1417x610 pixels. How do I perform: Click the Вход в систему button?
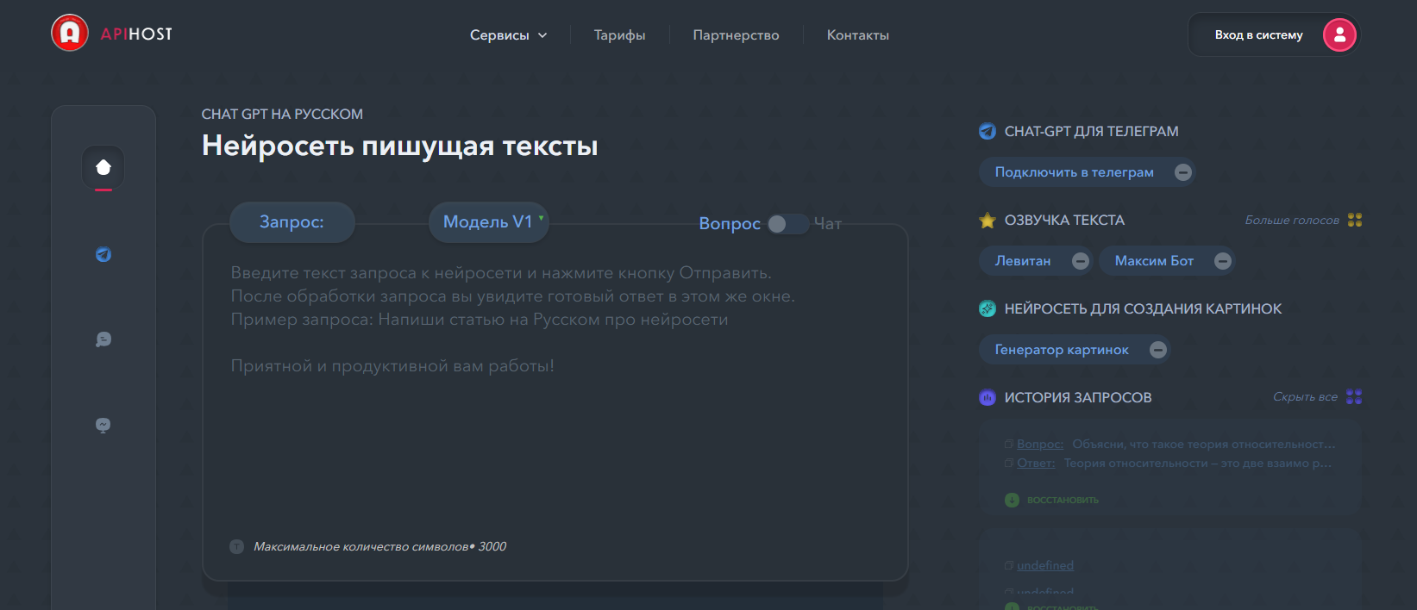point(1258,35)
